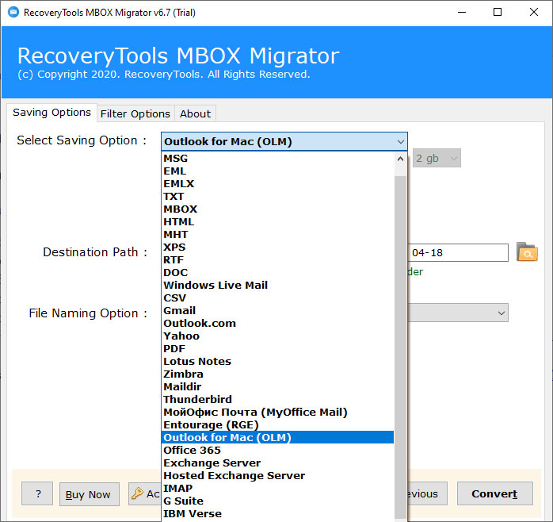Close the MBOX Migrator window
Viewport: 553px width, 522px height.
534,13
